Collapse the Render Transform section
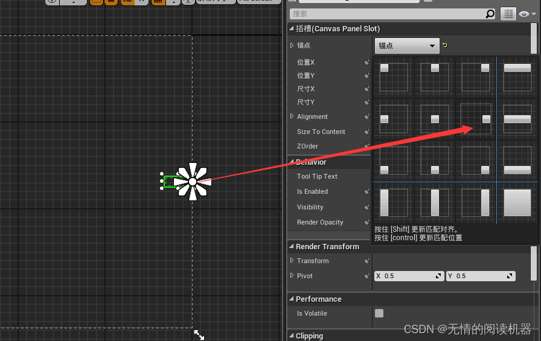This screenshot has width=541, height=341. coord(292,246)
